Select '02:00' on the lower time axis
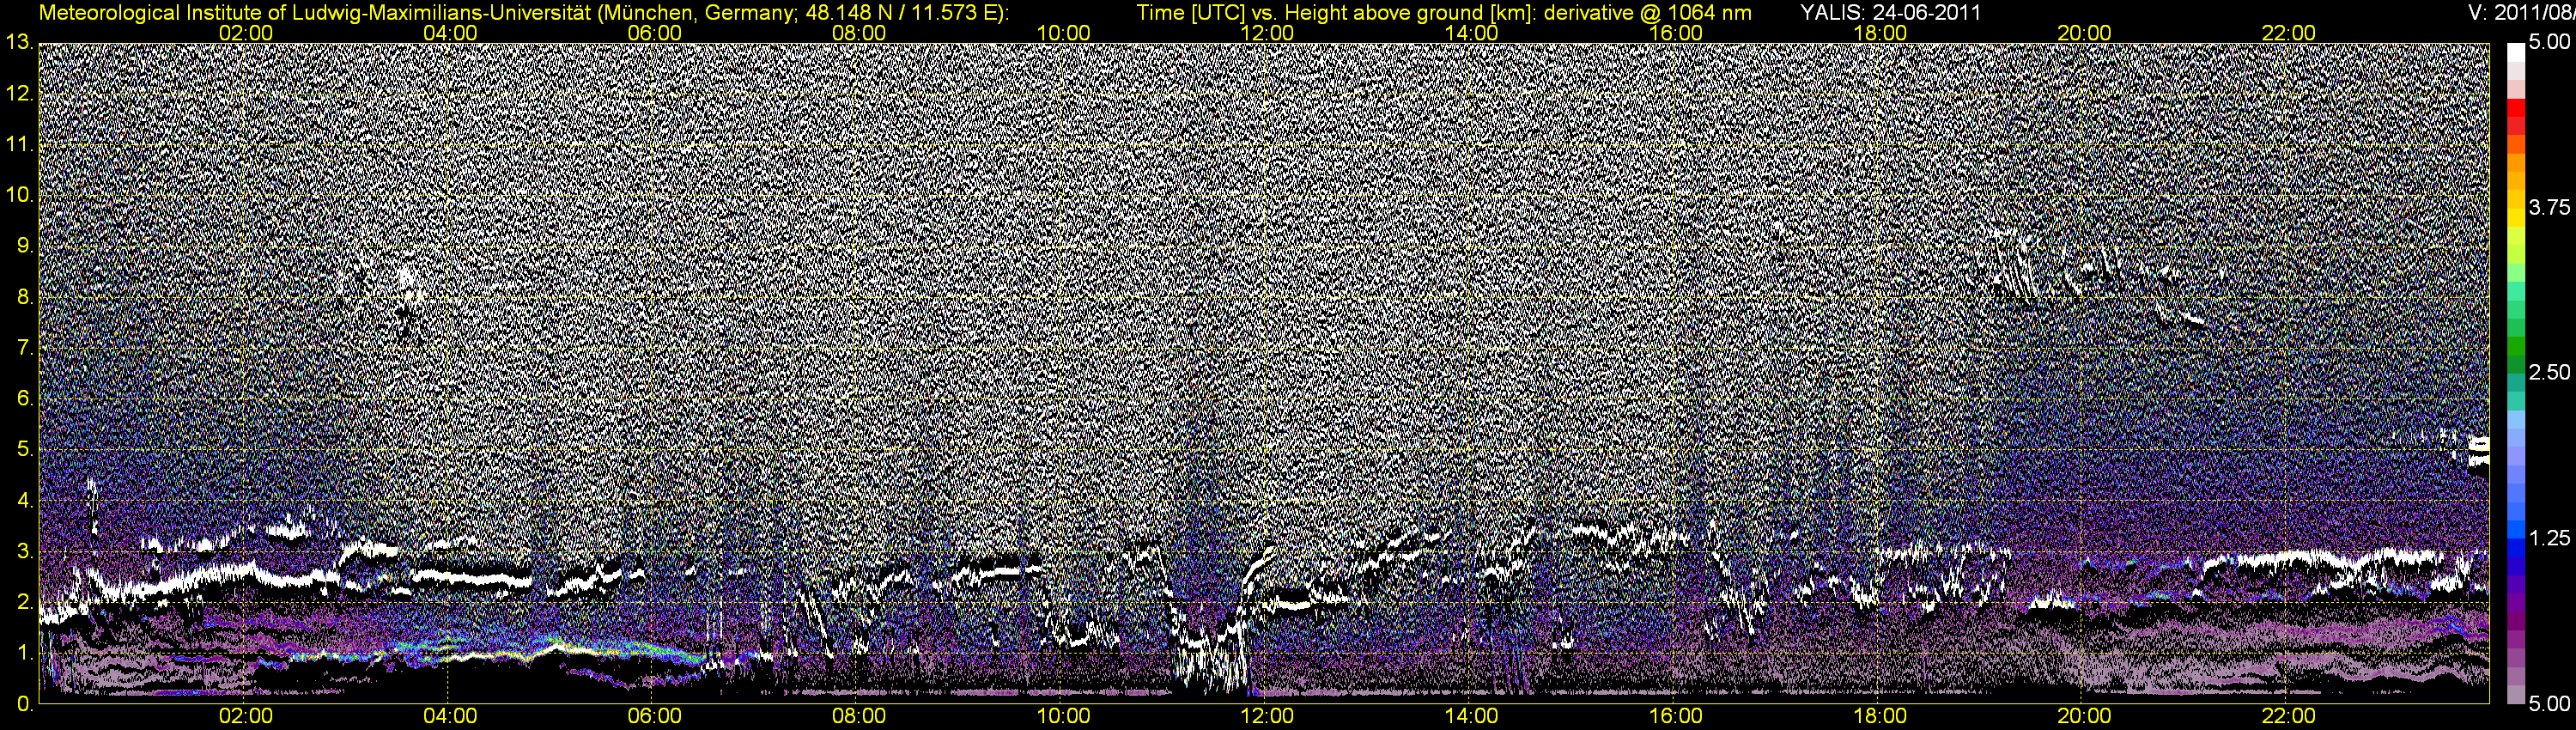Image resolution: width=2576 pixels, height=730 pixels. [246, 716]
